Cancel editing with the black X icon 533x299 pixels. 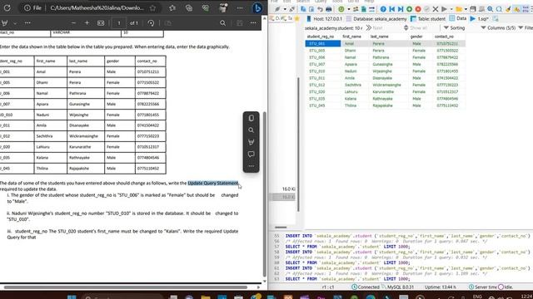click(436, 9)
